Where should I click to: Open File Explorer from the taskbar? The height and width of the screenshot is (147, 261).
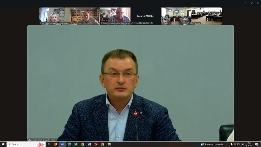click(109, 144)
